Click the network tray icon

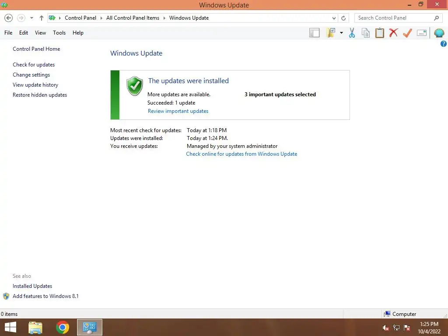pos(396,328)
